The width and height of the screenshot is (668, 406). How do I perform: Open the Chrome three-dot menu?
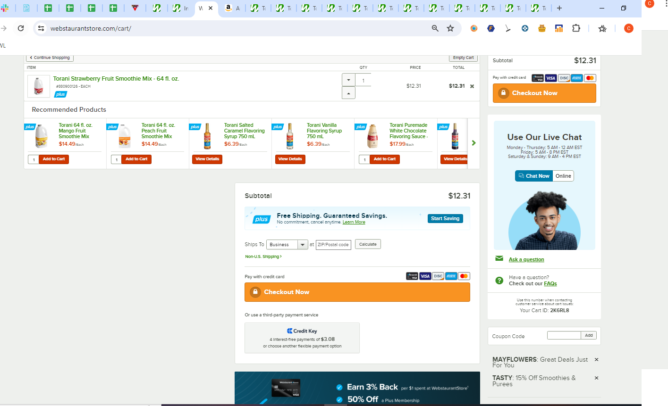[x=666, y=4]
